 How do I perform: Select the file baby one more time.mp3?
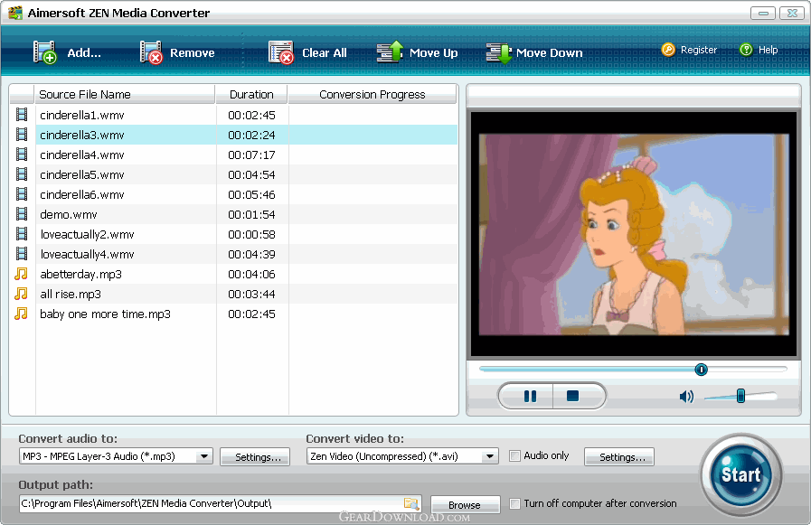point(105,314)
